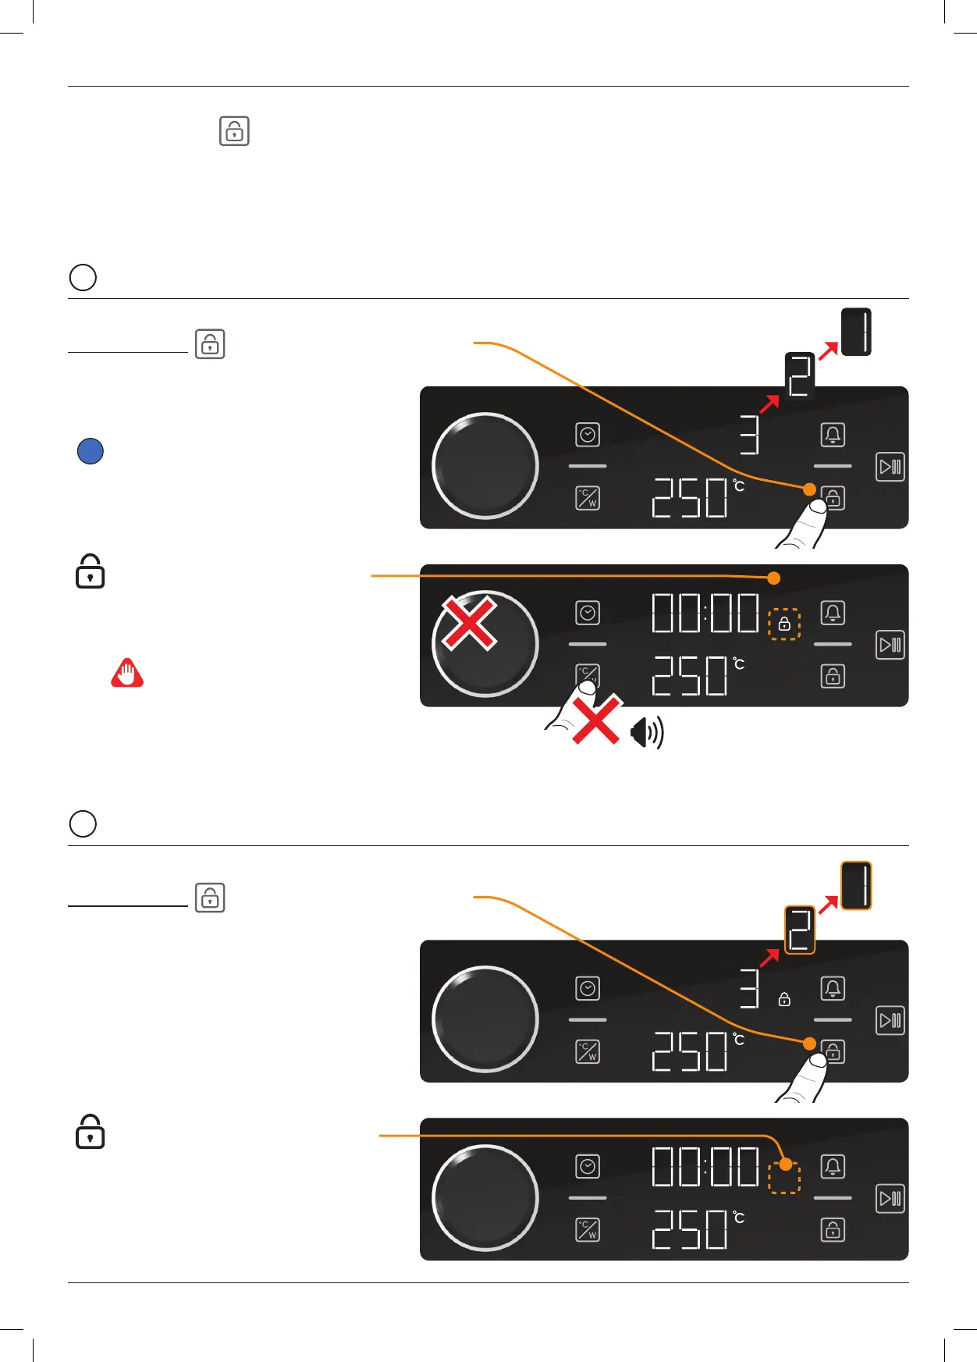
Task: Tap the start/pause key on the panel with the empty dashed box
Action: coord(890,1198)
